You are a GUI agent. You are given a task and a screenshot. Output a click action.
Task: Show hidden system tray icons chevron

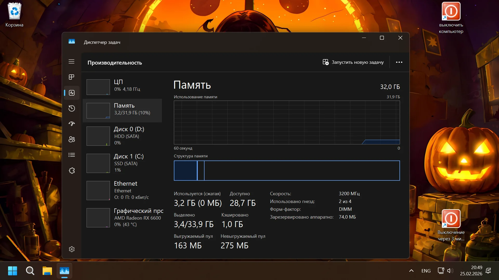point(411,271)
